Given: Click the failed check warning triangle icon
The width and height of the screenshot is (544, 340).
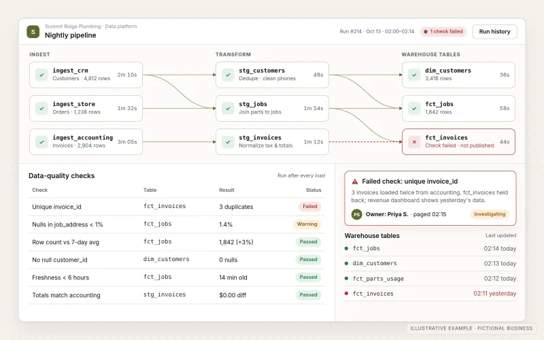Looking at the screenshot, I should pos(355,182).
